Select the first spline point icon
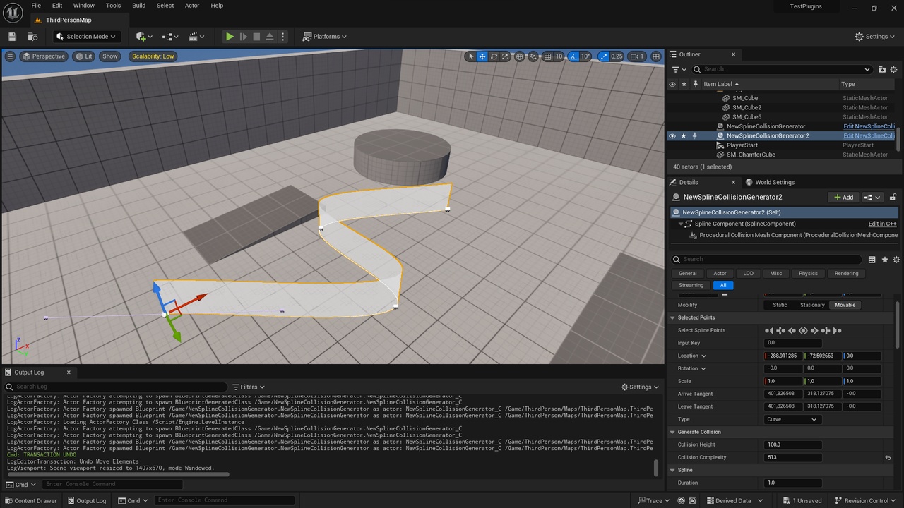904x508 pixels. 769,330
